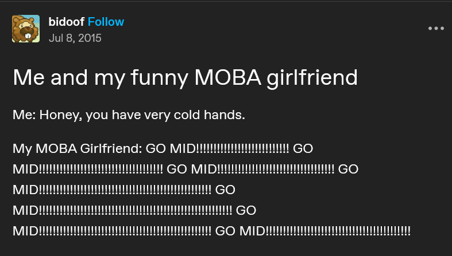Click the 'Me:' speaker label in the post body
This screenshot has height=256, width=452.
click(25, 115)
